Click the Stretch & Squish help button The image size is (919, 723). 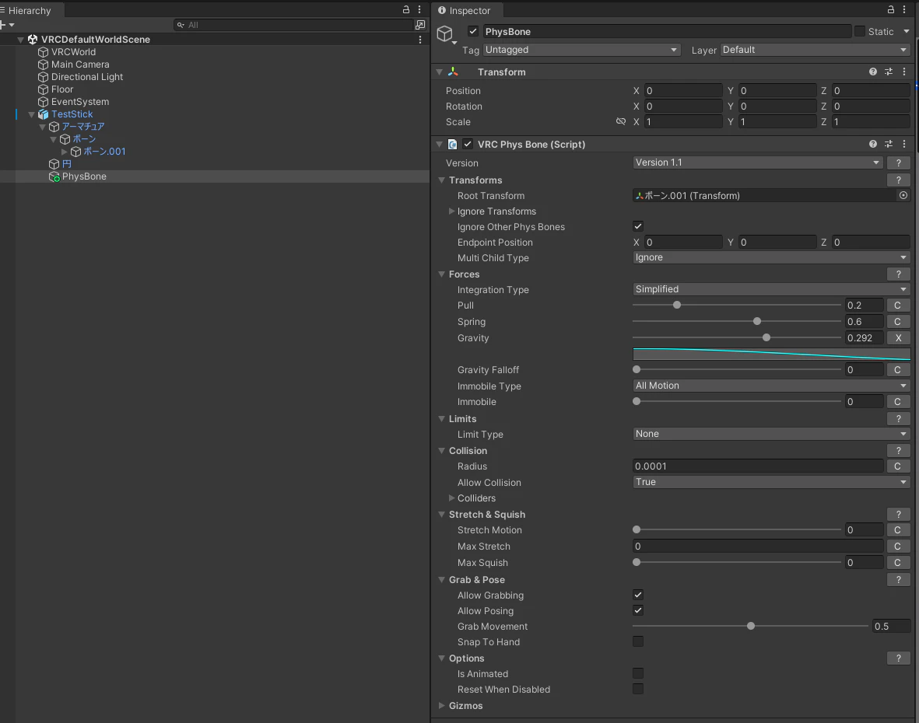click(x=898, y=514)
